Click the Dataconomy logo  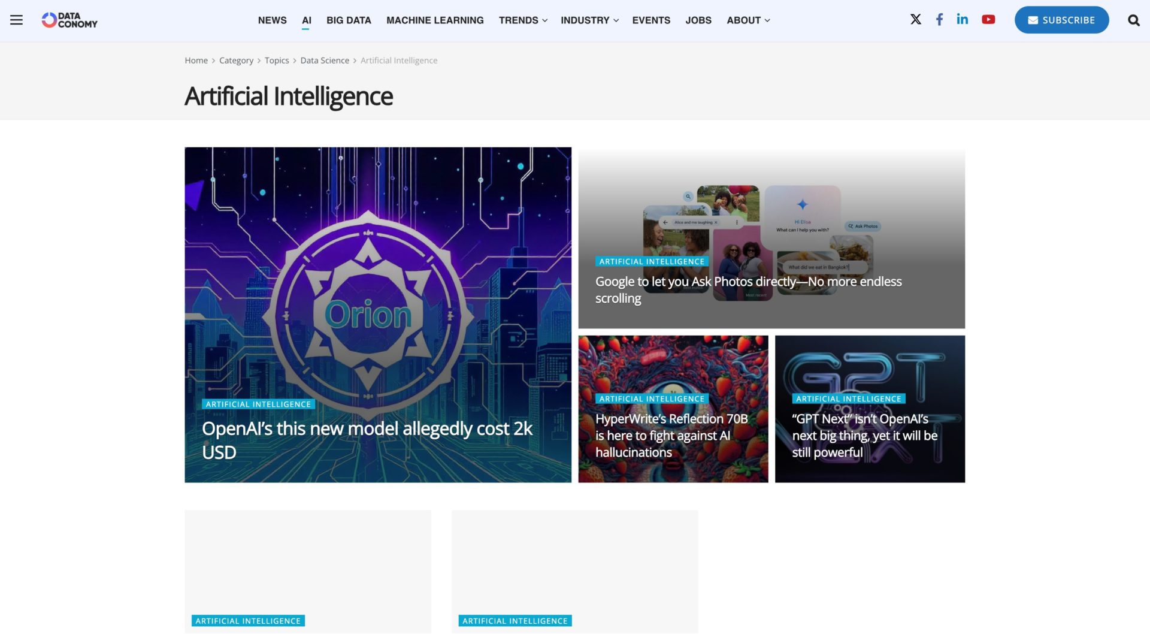point(69,20)
